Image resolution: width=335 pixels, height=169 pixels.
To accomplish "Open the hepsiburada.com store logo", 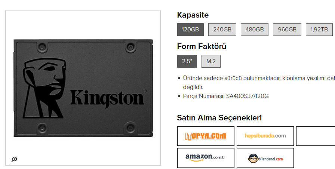I will [265, 136].
